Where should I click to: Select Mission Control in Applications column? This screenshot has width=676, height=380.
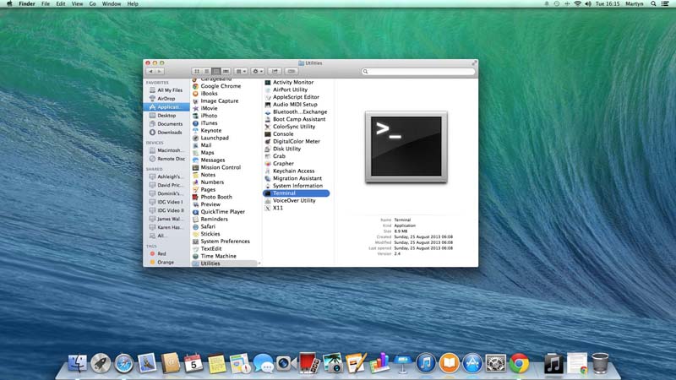[221, 167]
